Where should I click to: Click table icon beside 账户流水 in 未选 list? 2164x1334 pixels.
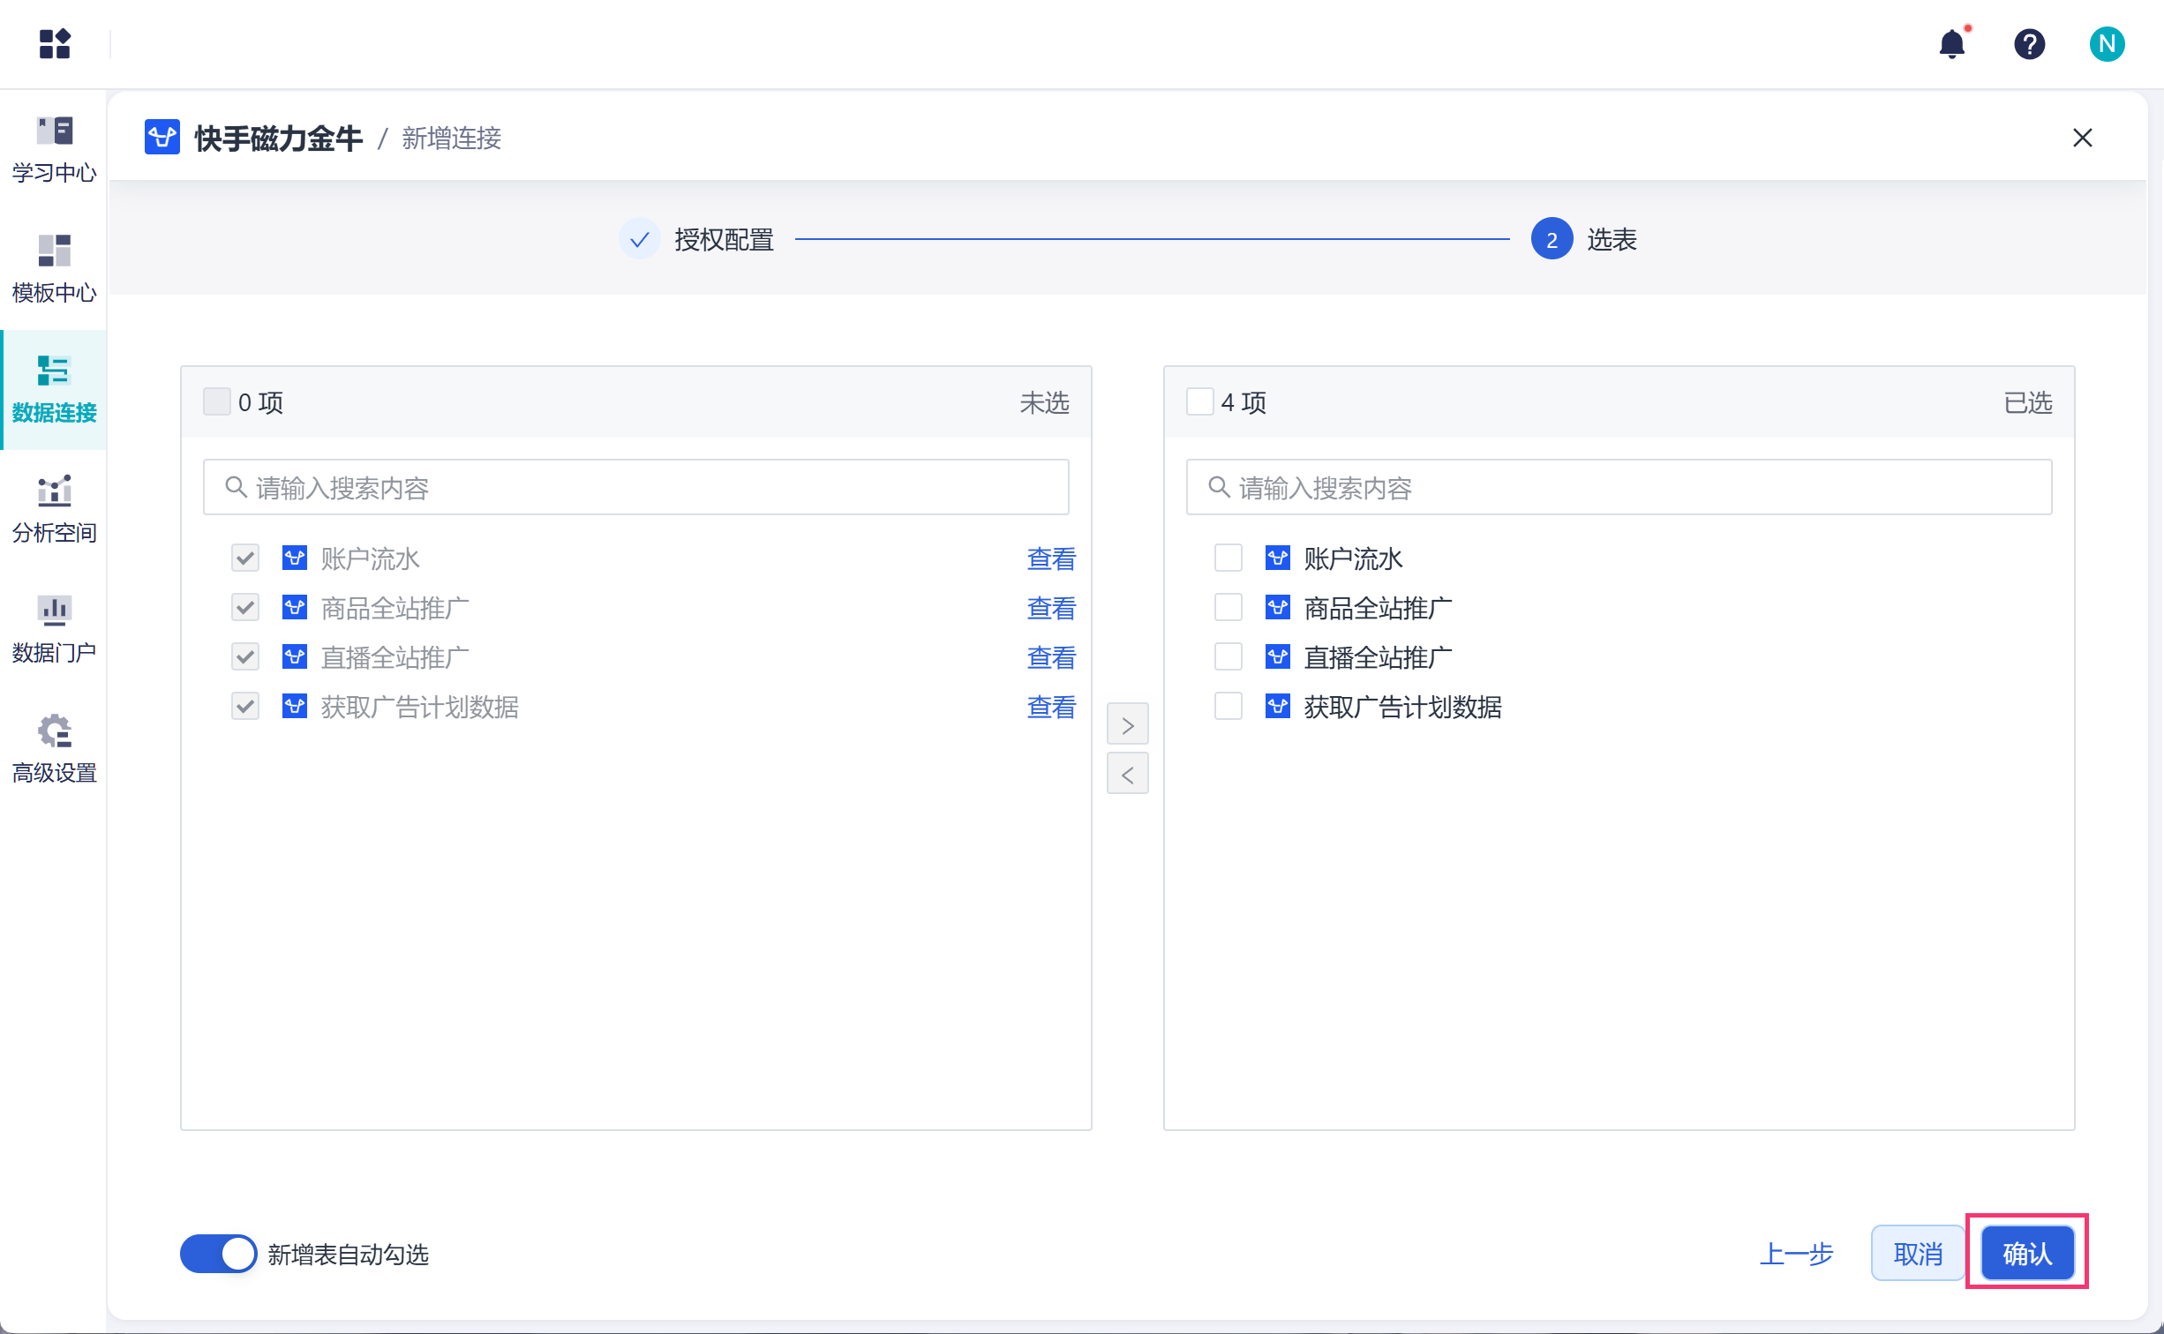coord(295,558)
